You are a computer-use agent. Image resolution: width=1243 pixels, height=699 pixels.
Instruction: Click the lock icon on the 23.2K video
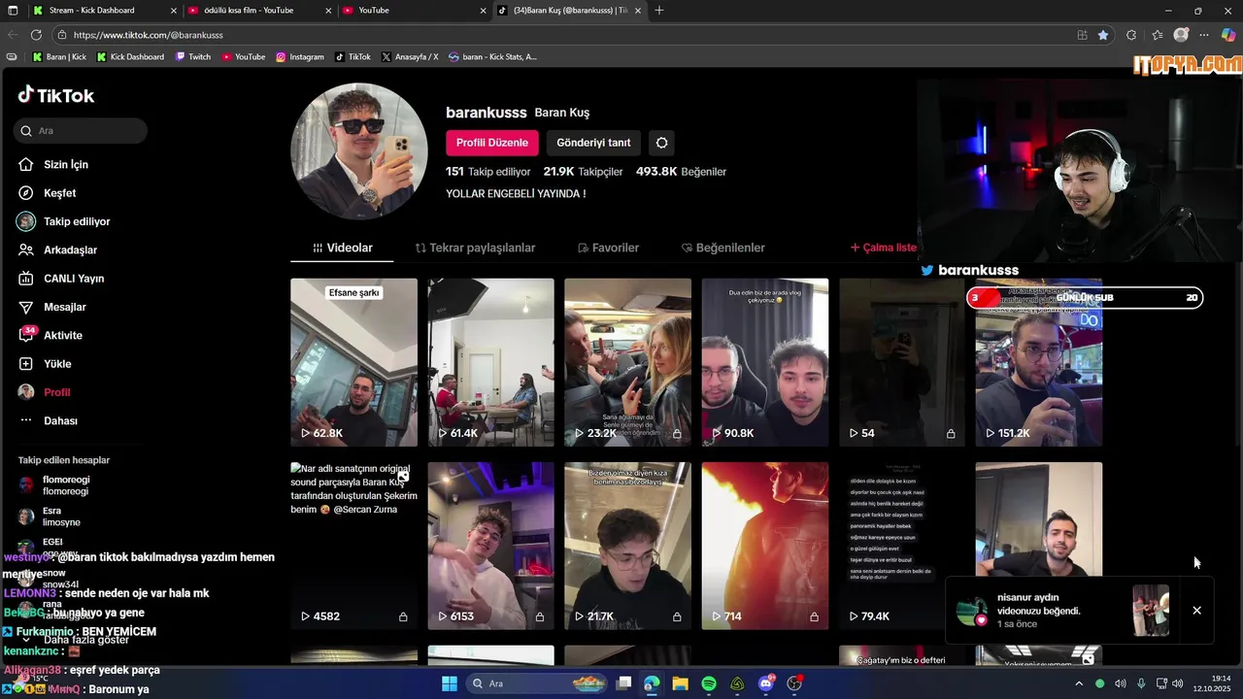coord(677,434)
